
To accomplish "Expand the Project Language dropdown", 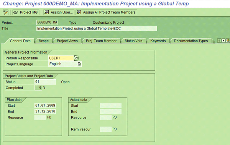I will click(79, 64).
